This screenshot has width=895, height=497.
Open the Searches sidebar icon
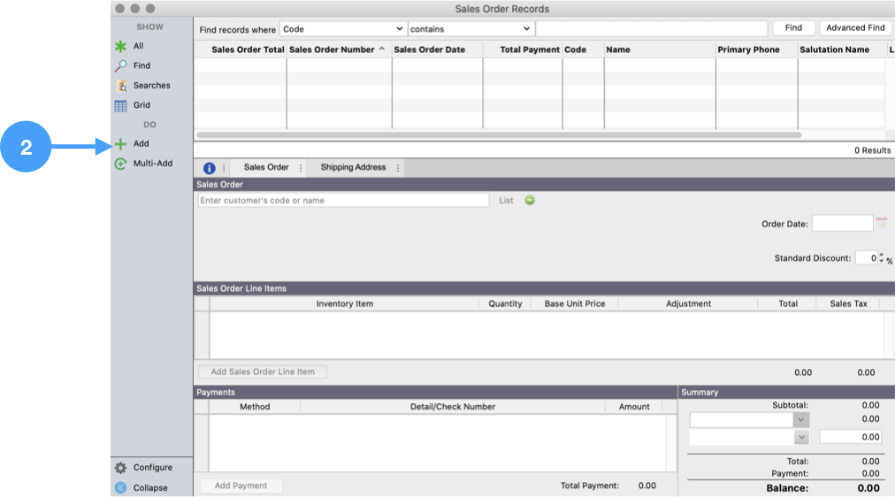coord(121,86)
